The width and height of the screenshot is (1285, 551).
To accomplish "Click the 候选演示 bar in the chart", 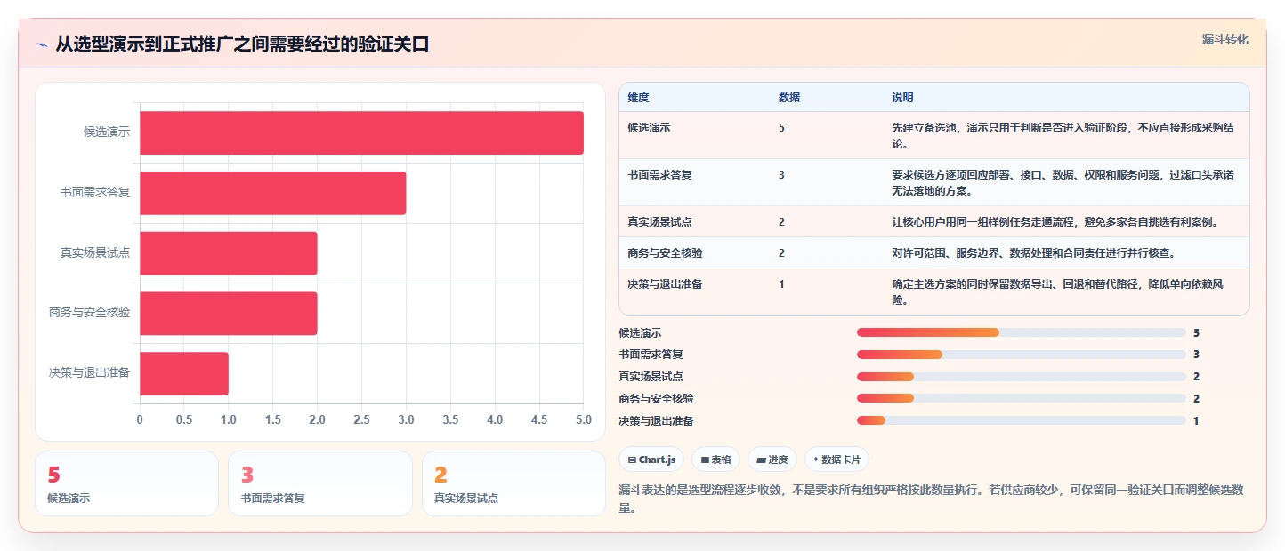I will (361, 132).
